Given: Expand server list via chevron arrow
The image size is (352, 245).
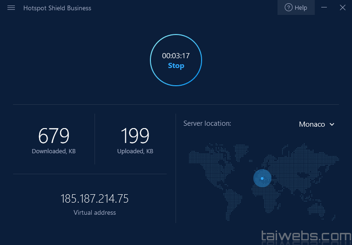Looking at the screenshot, I should [x=332, y=124].
